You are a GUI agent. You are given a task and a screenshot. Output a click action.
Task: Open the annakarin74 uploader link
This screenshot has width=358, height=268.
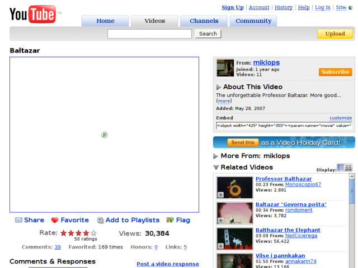pos(301,261)
